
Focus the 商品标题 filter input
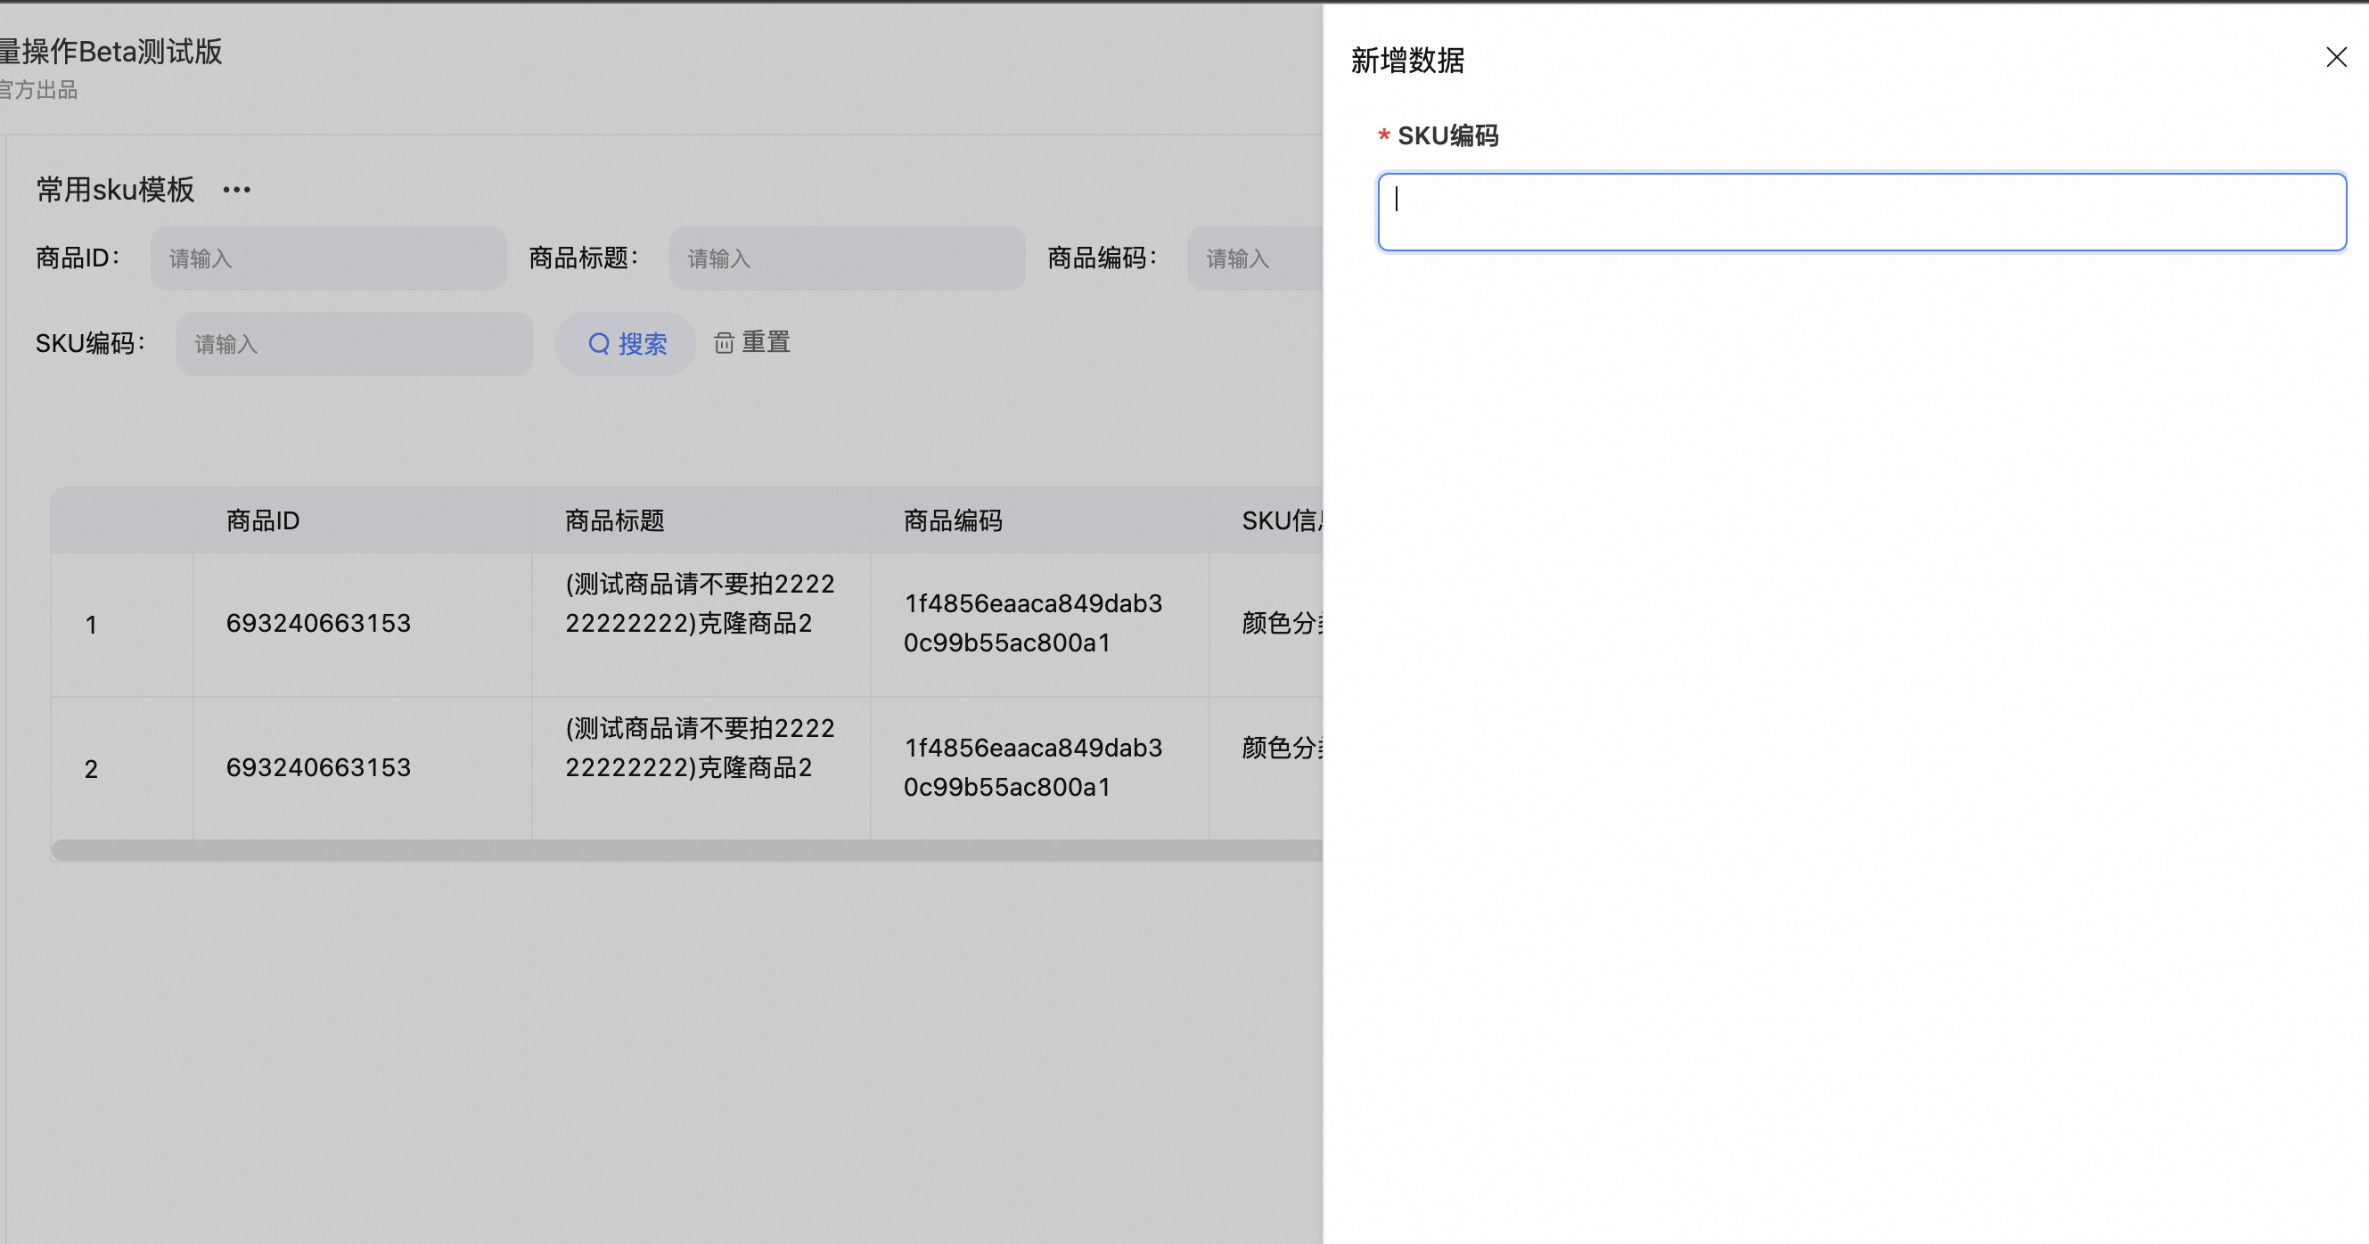tap(846, 258)
